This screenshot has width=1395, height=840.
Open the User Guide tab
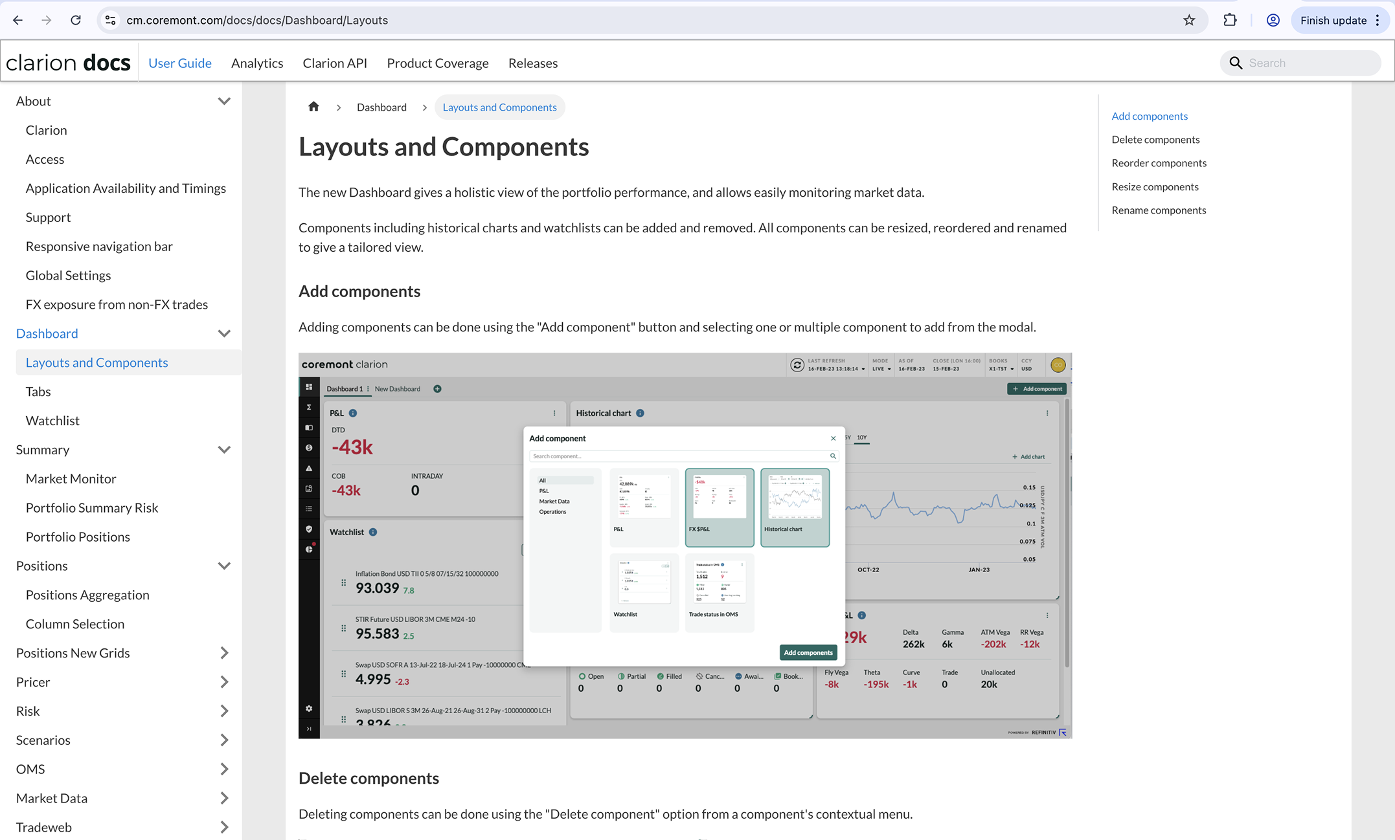(180, 63)
